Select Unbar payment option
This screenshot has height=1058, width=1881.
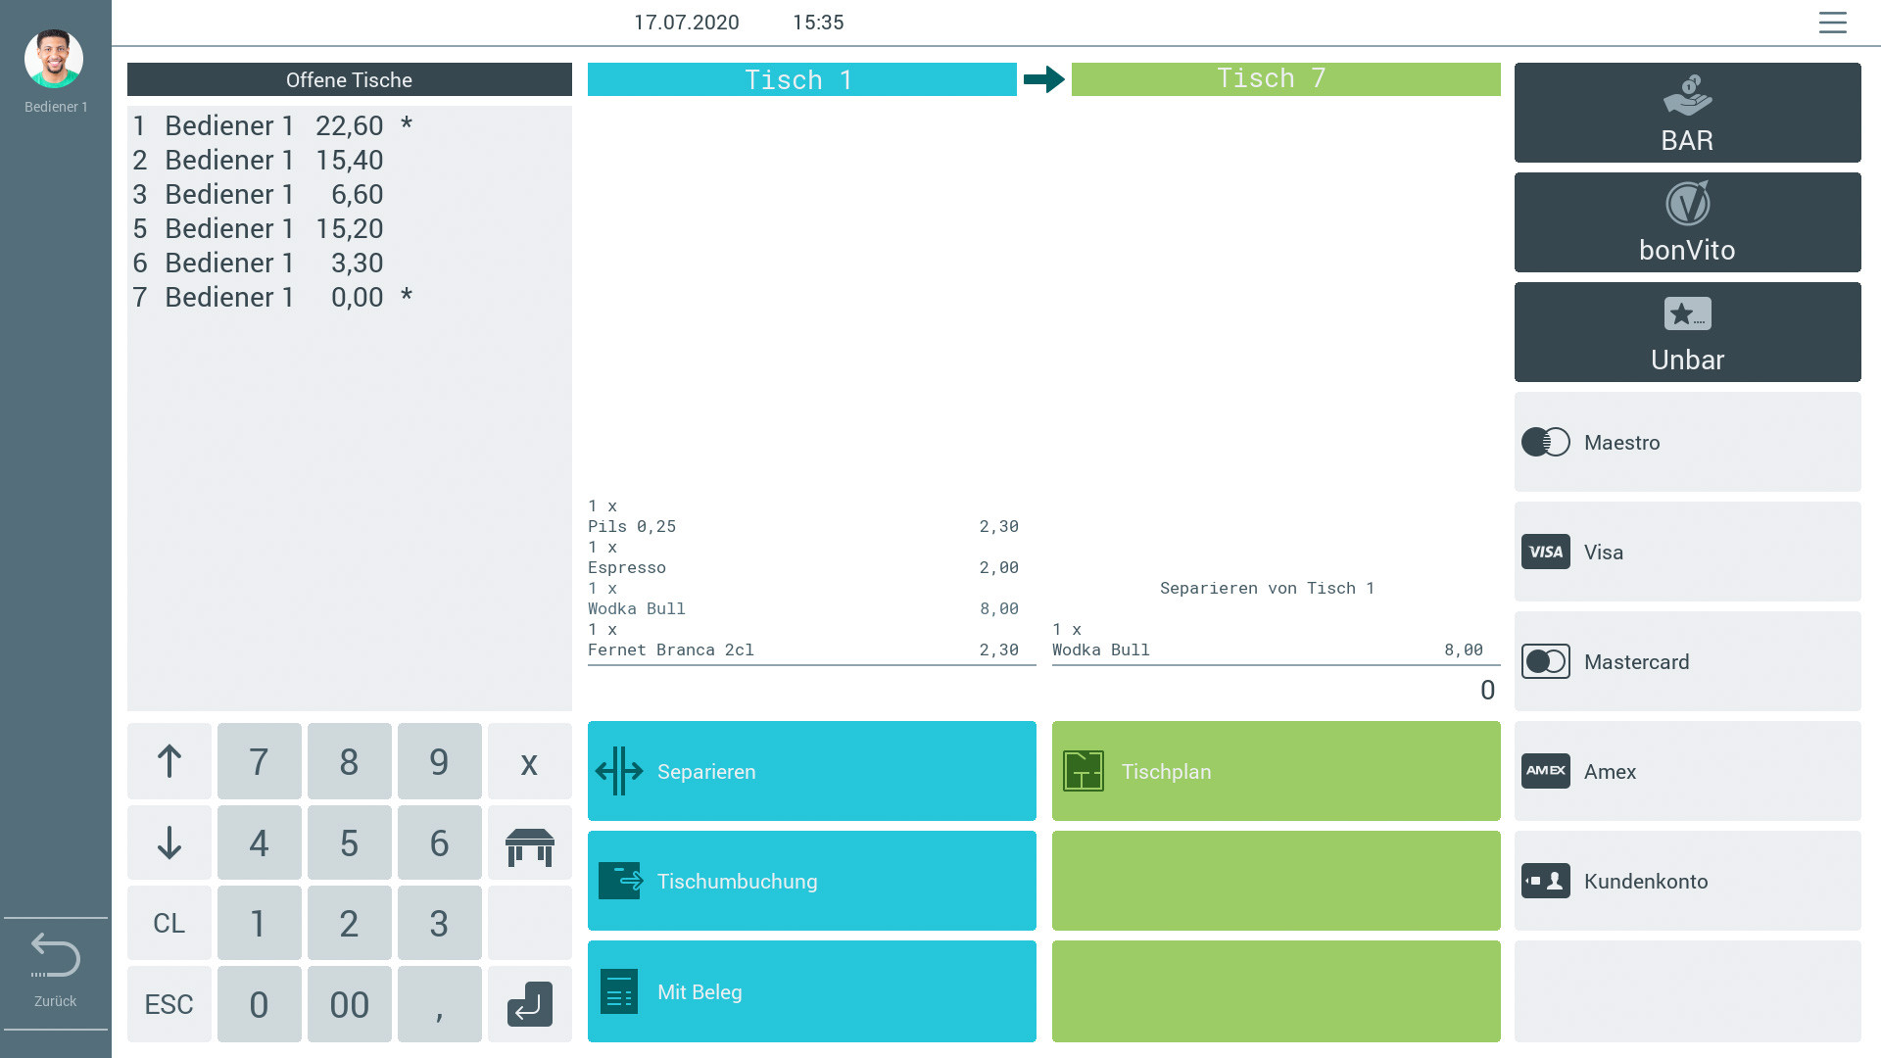[x=1687, y=332]
